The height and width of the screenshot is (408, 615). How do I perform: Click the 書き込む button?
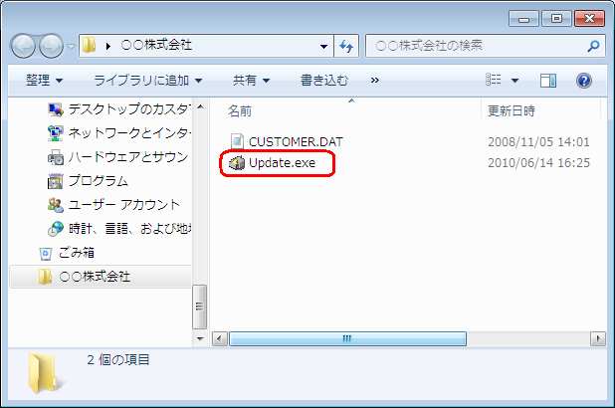pos(324,81)
